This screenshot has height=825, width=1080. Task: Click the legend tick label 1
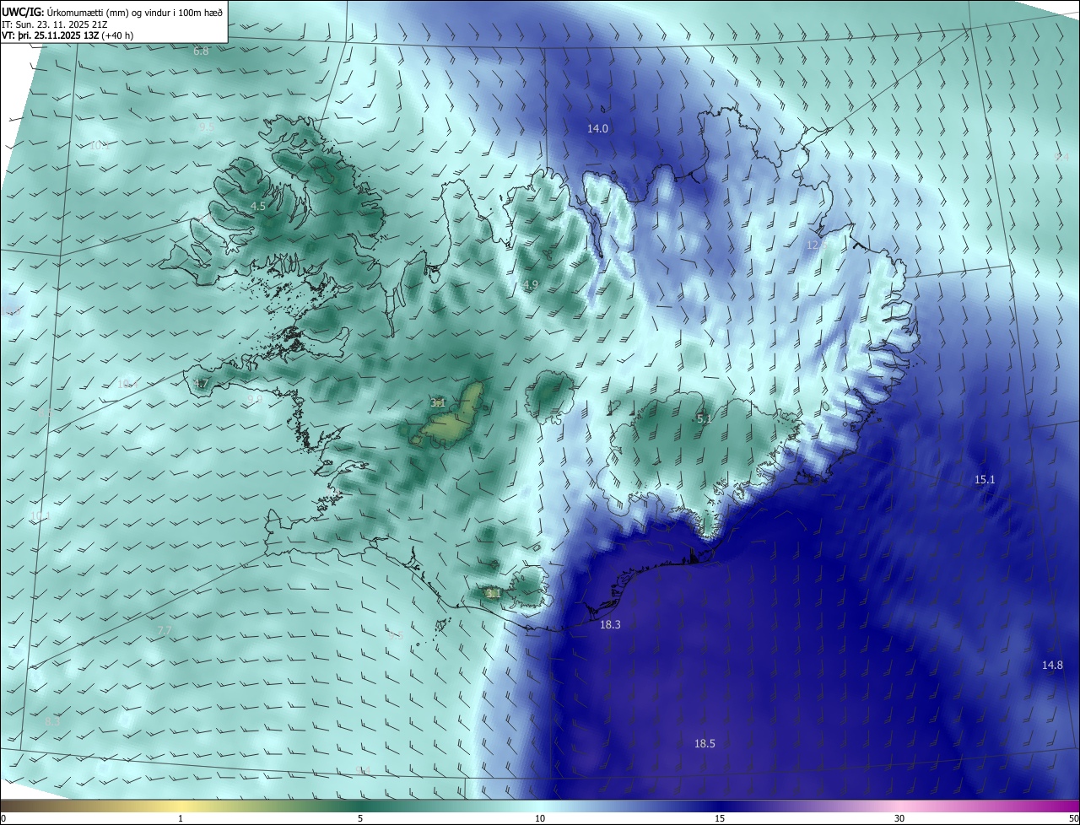pos(181,818)
